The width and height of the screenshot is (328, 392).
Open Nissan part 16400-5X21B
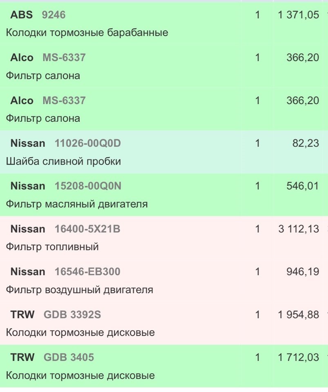point(87,229)
